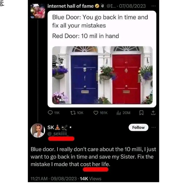Click the 11:21 AM reply timestamp

point(39,179)
